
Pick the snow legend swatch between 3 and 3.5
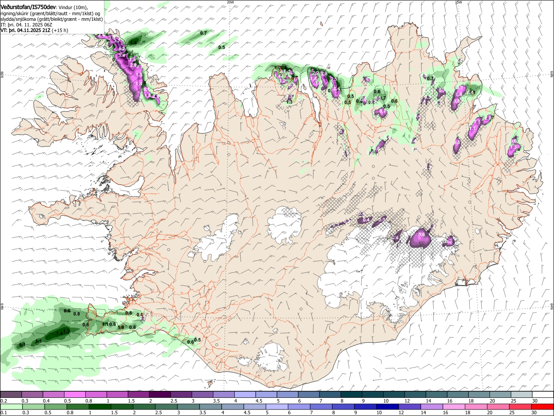coord(202,395)
